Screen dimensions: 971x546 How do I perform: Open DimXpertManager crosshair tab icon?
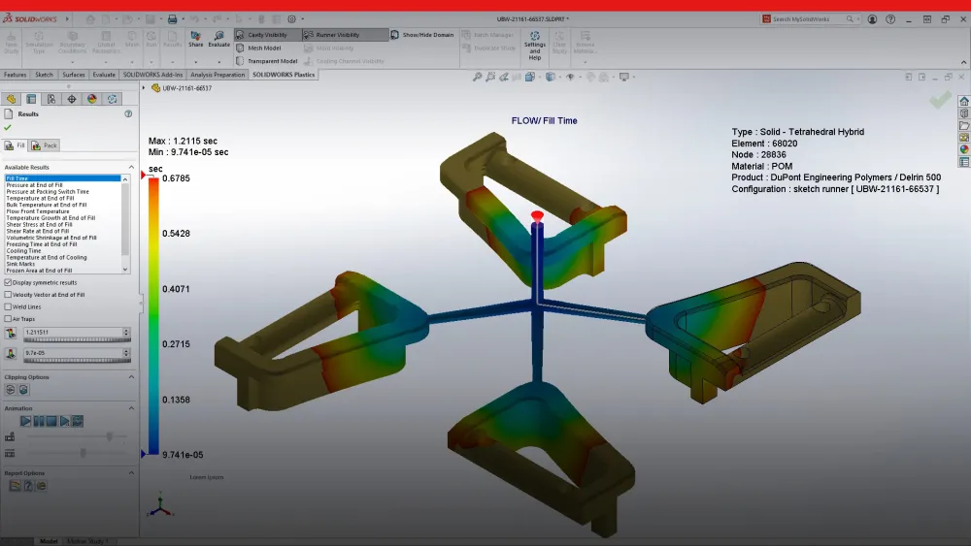[72, 99]
